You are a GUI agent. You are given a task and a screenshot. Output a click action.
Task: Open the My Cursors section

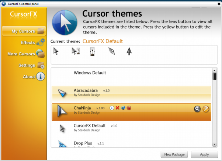24,31
